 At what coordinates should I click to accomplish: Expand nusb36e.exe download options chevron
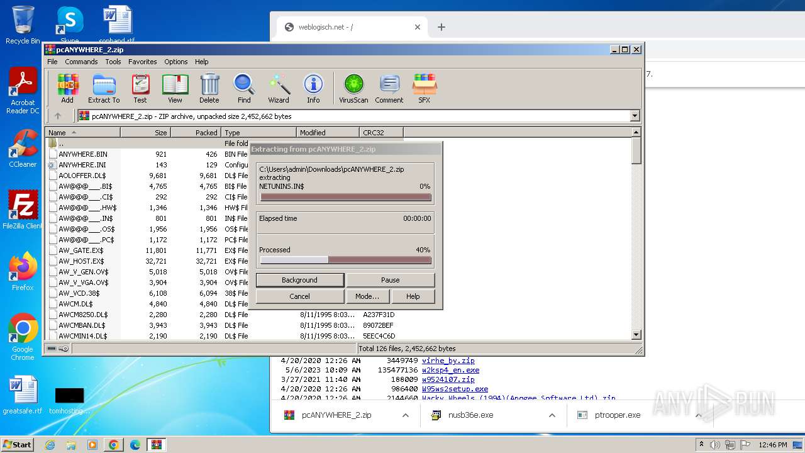(552, 415)
